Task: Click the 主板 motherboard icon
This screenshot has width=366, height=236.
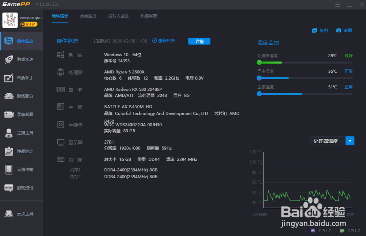Action: point(60,107)
